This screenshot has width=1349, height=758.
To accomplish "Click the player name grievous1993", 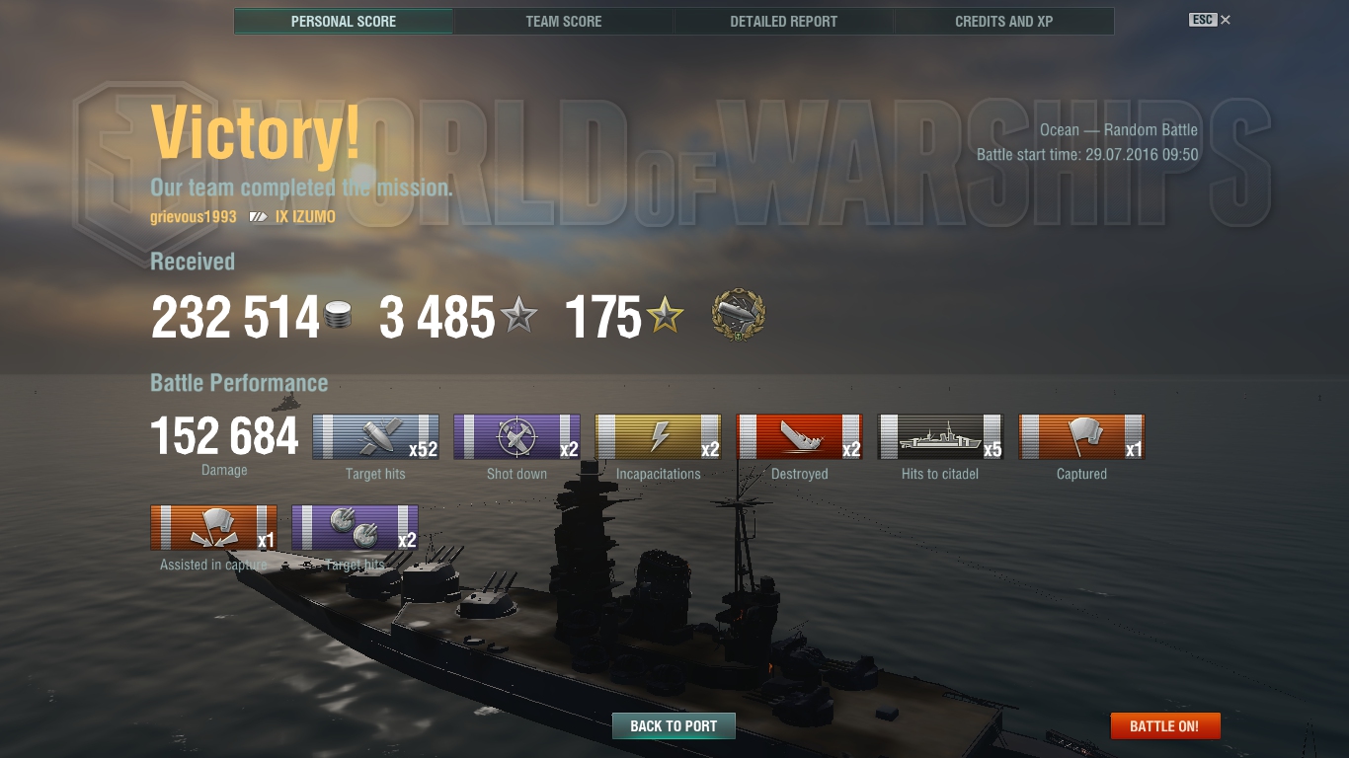I will pos(194,216).
